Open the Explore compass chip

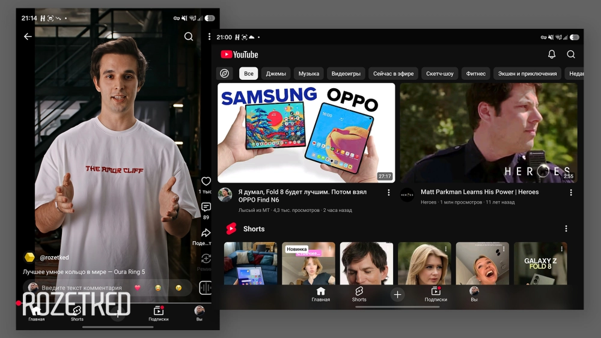(224, 73)
